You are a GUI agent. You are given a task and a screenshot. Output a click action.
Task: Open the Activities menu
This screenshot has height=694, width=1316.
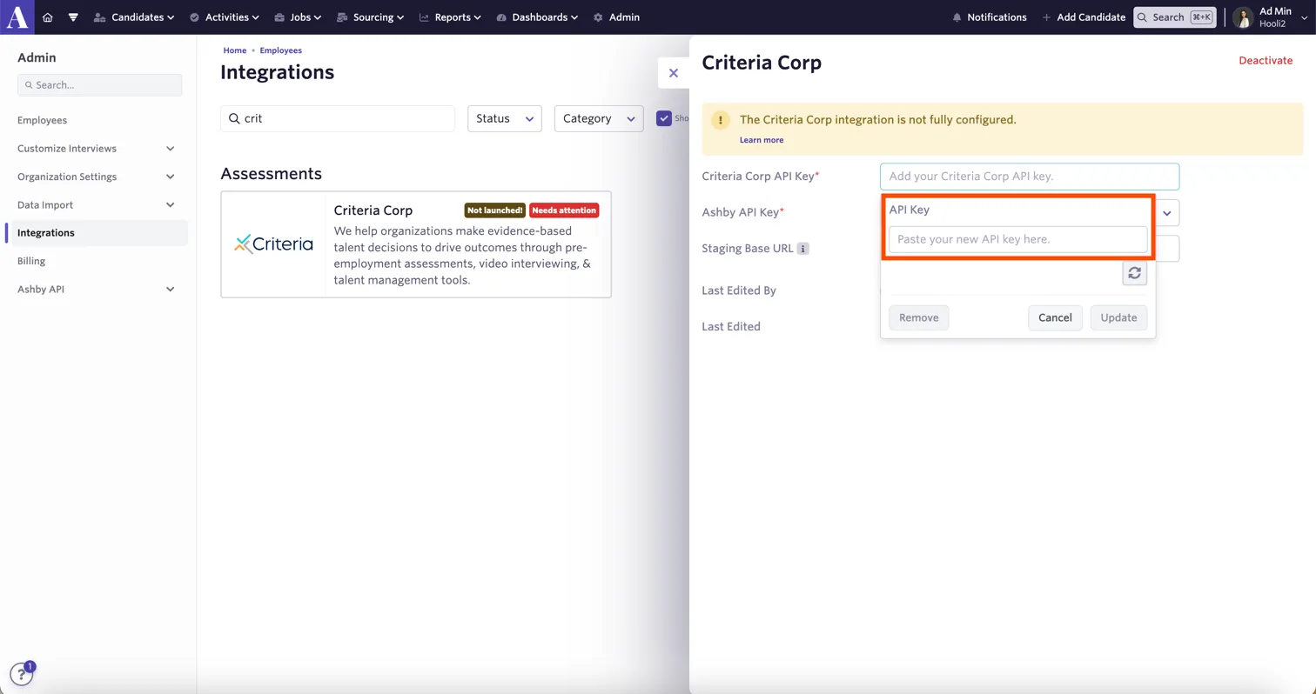224,17
